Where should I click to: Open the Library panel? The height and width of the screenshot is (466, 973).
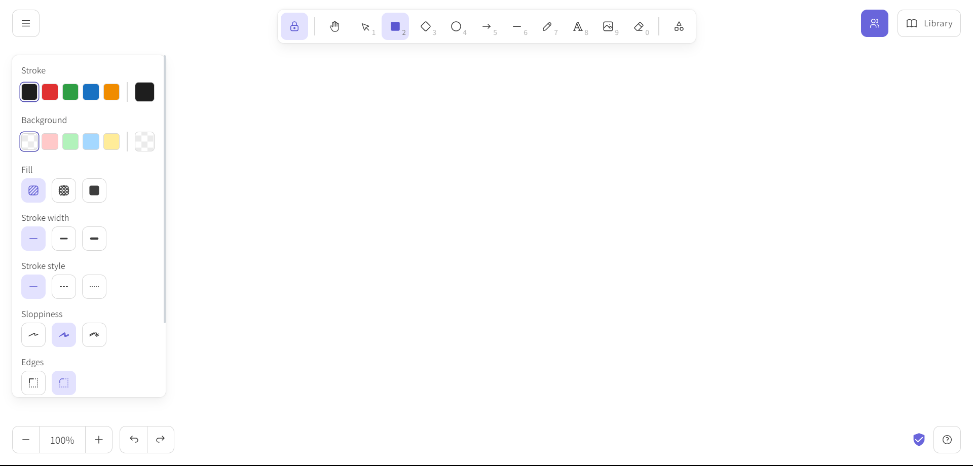[929, 23]
